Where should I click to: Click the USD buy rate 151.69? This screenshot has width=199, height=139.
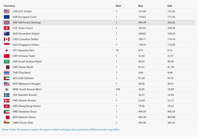click(142, 11)
